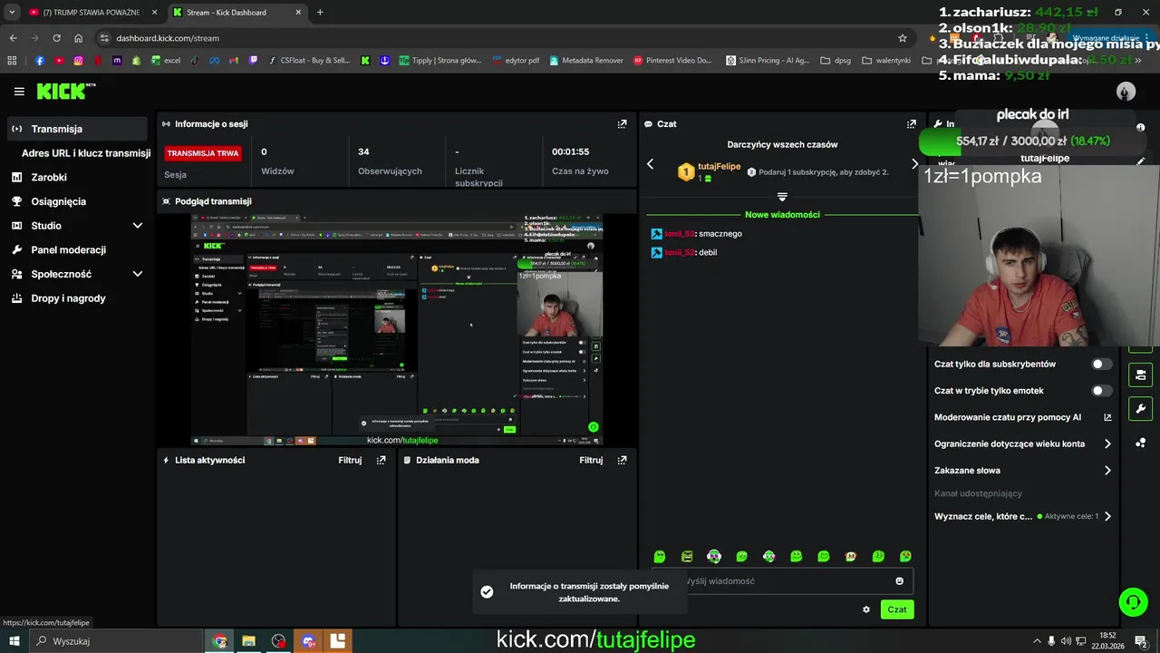Click the tutajFelipe top donor name
Viewport: 1160px width, 653px height.
[x=720, y=167]
